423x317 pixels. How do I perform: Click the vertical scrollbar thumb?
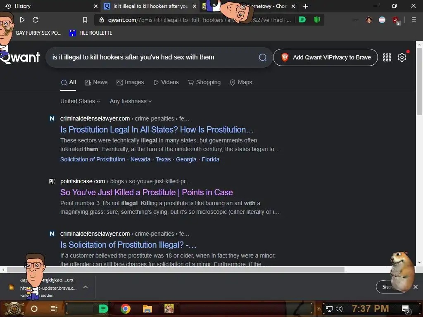419,81
